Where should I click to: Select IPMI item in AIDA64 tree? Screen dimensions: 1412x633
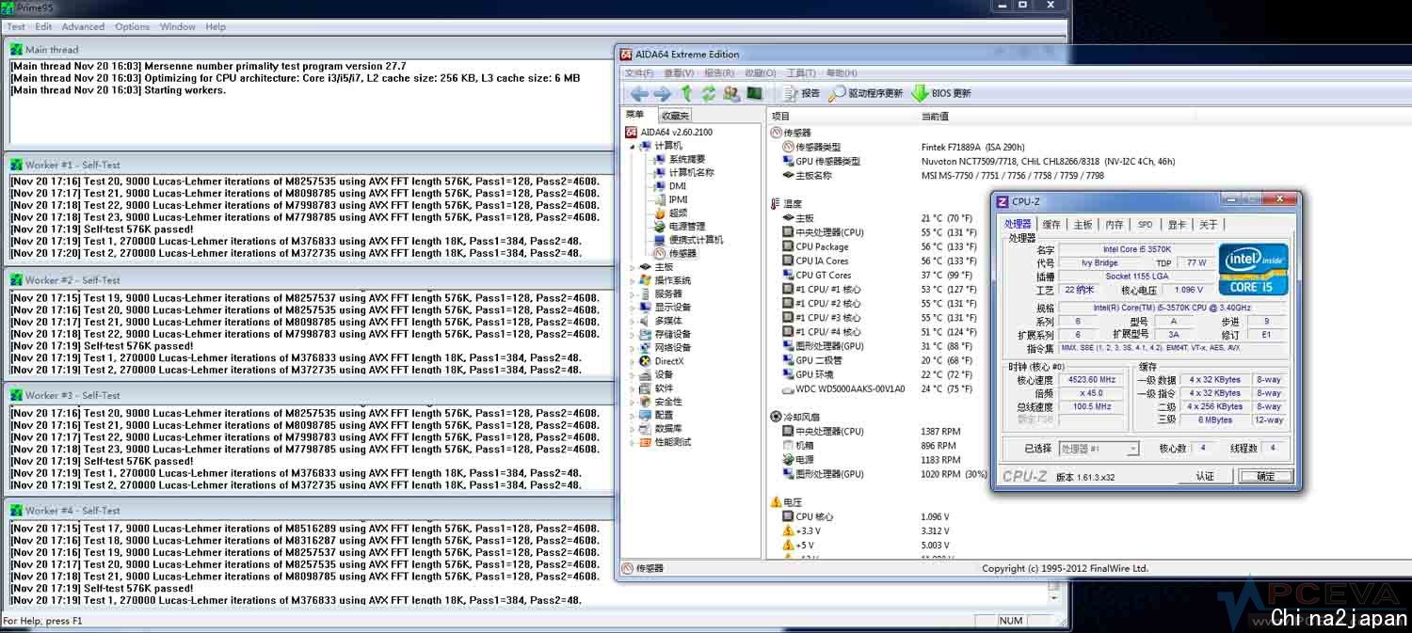[x=671, y=199]
